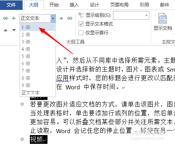Promote to Heading 1 double-left arrow
This screenshot has height=145, width=175.
6,18
